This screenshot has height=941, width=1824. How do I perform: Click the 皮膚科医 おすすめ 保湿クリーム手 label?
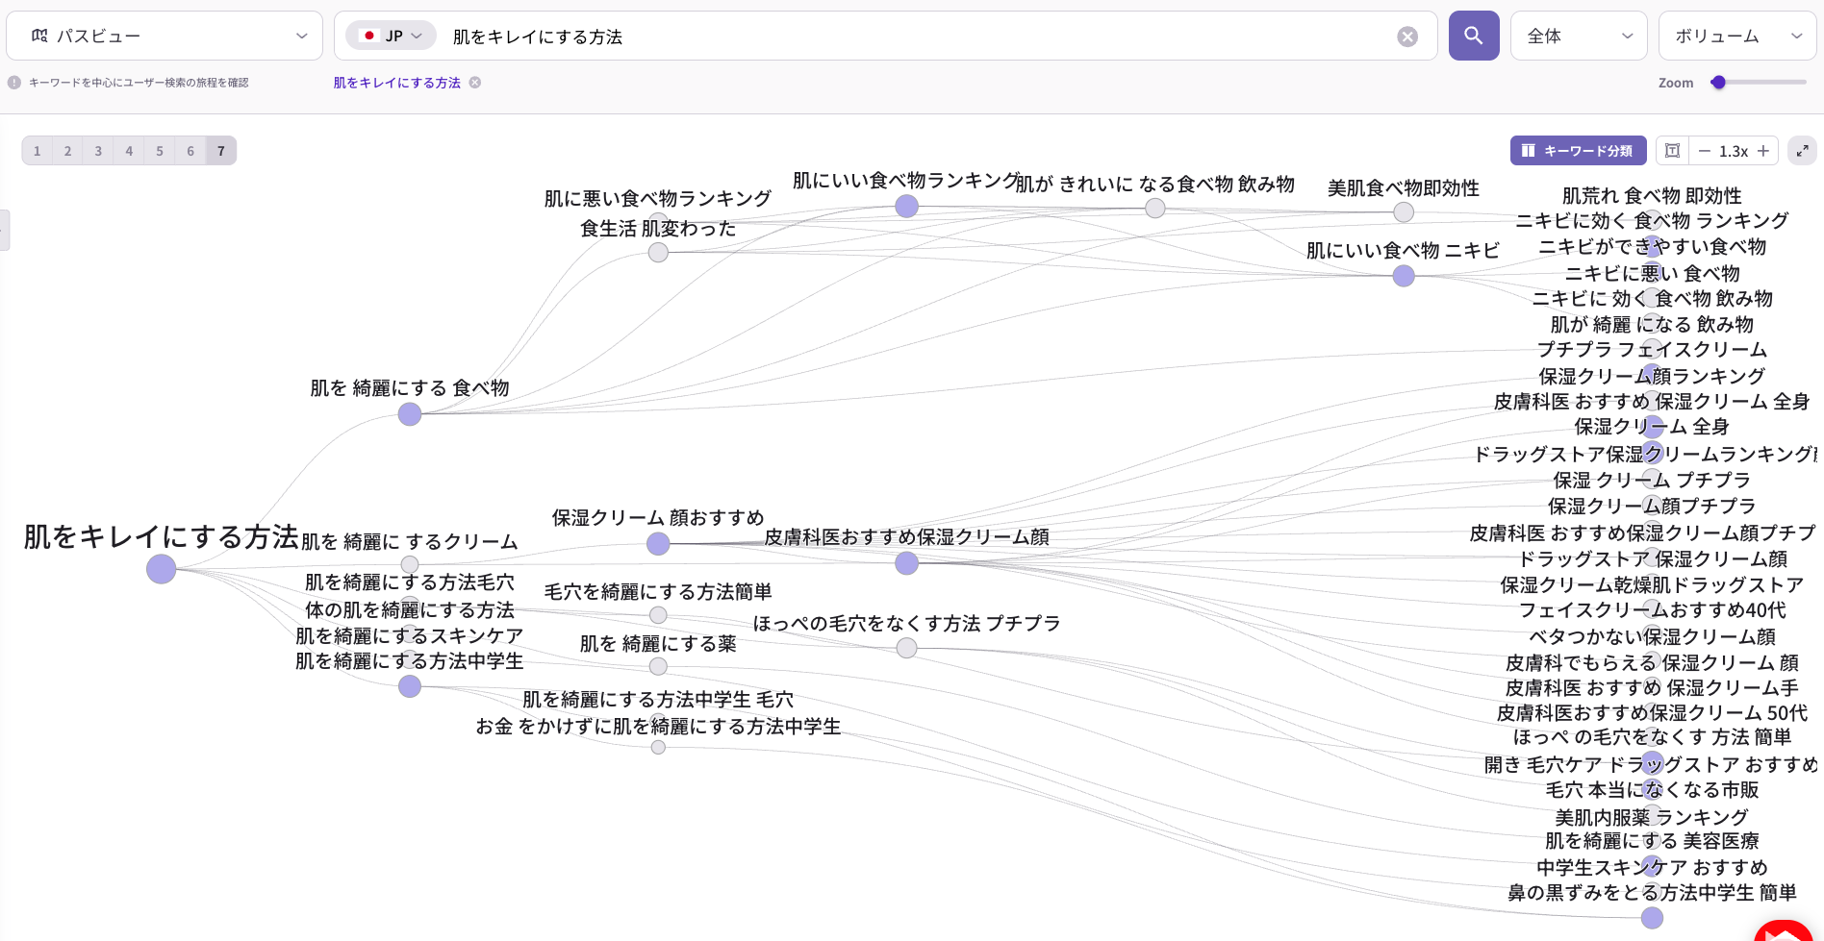pos(1652,687)
